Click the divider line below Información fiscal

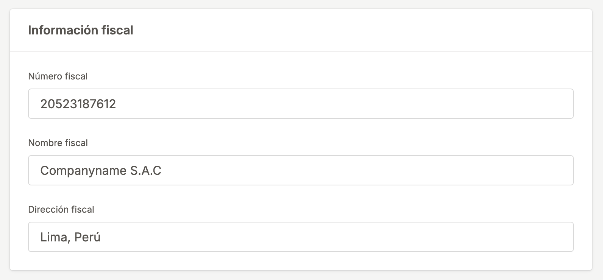(x=301, y=52)
